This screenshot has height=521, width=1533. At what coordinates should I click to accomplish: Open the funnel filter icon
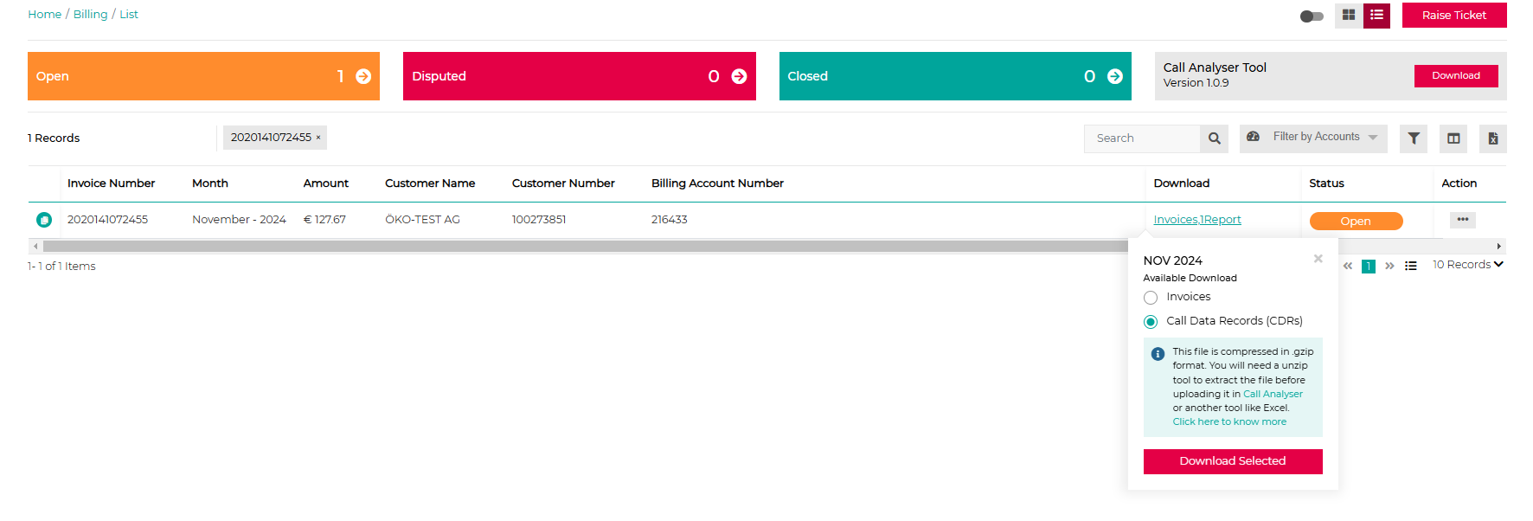[1414, 138]
